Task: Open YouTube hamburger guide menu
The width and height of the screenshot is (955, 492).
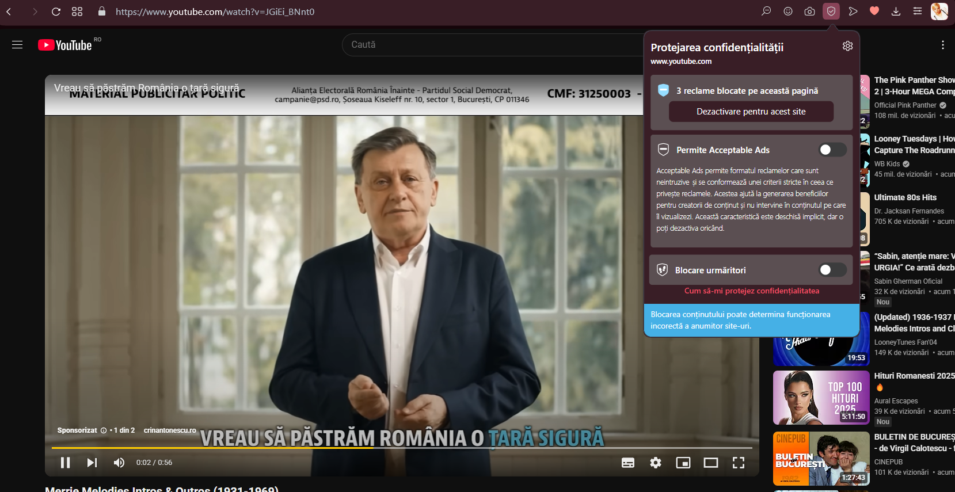Action: [17, 45]
